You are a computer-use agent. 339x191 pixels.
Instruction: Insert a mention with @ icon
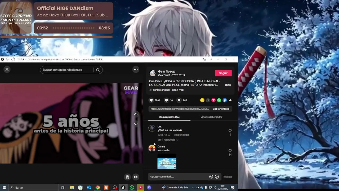click(211, 177)
